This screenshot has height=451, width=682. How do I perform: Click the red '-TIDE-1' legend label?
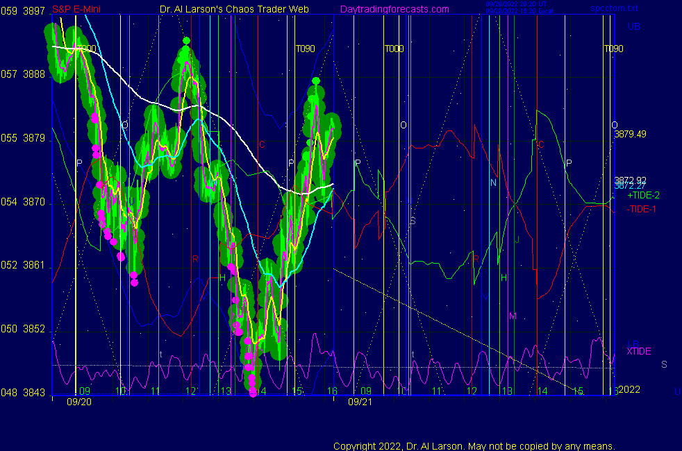tap(641, 209)
